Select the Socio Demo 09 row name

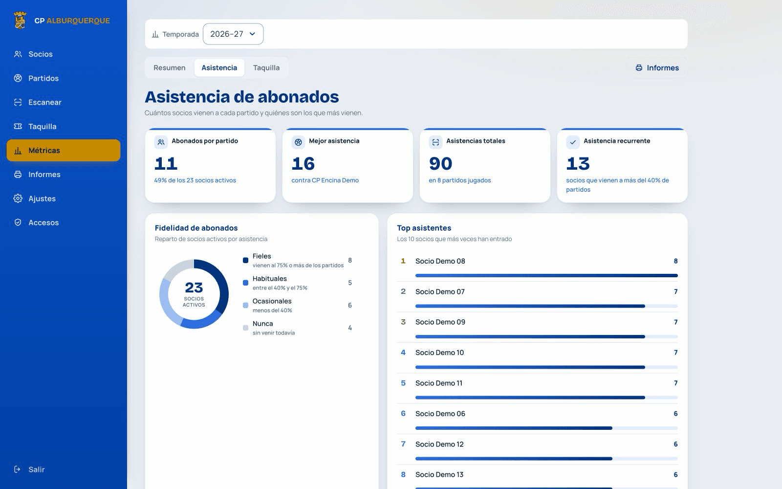click(x=440, y=322)
